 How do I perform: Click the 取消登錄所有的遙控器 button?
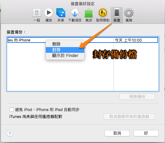(129, 116)
